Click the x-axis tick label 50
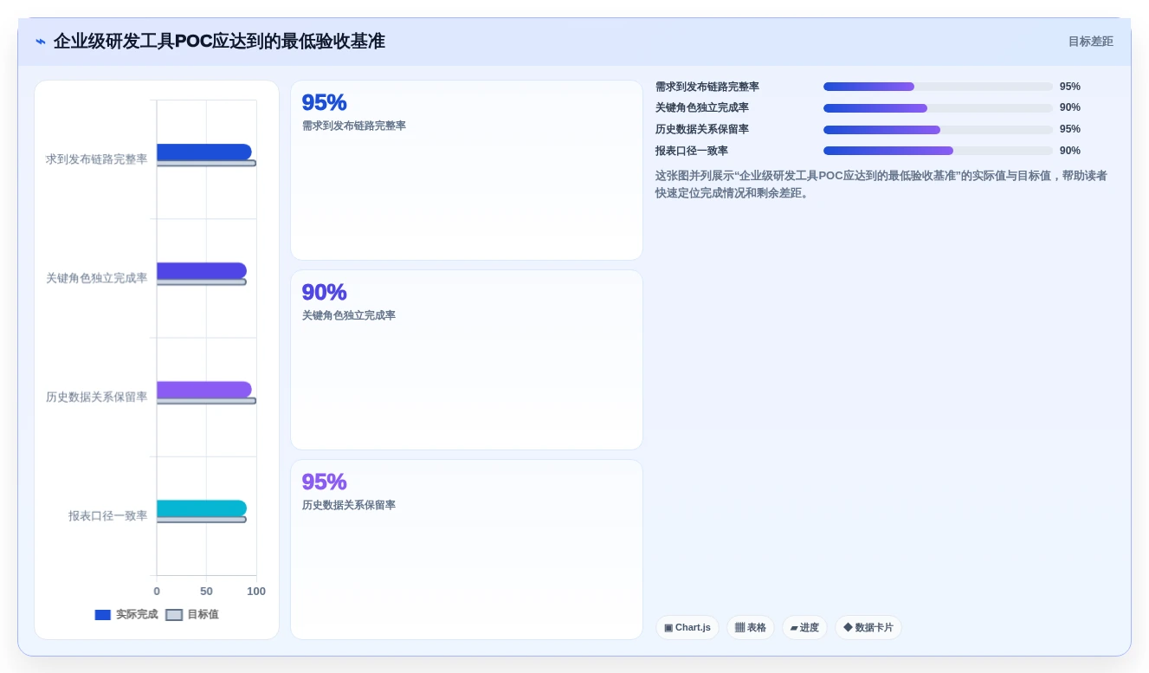1149x673 pixels. pos(206,591)
